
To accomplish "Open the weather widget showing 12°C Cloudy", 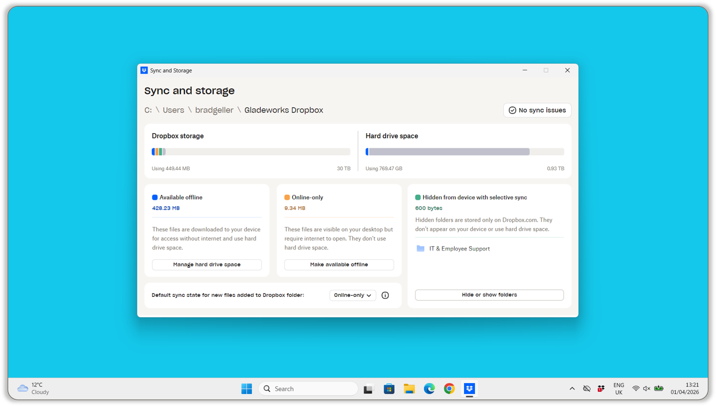I will pyautogui.click(x=34, y=389).
